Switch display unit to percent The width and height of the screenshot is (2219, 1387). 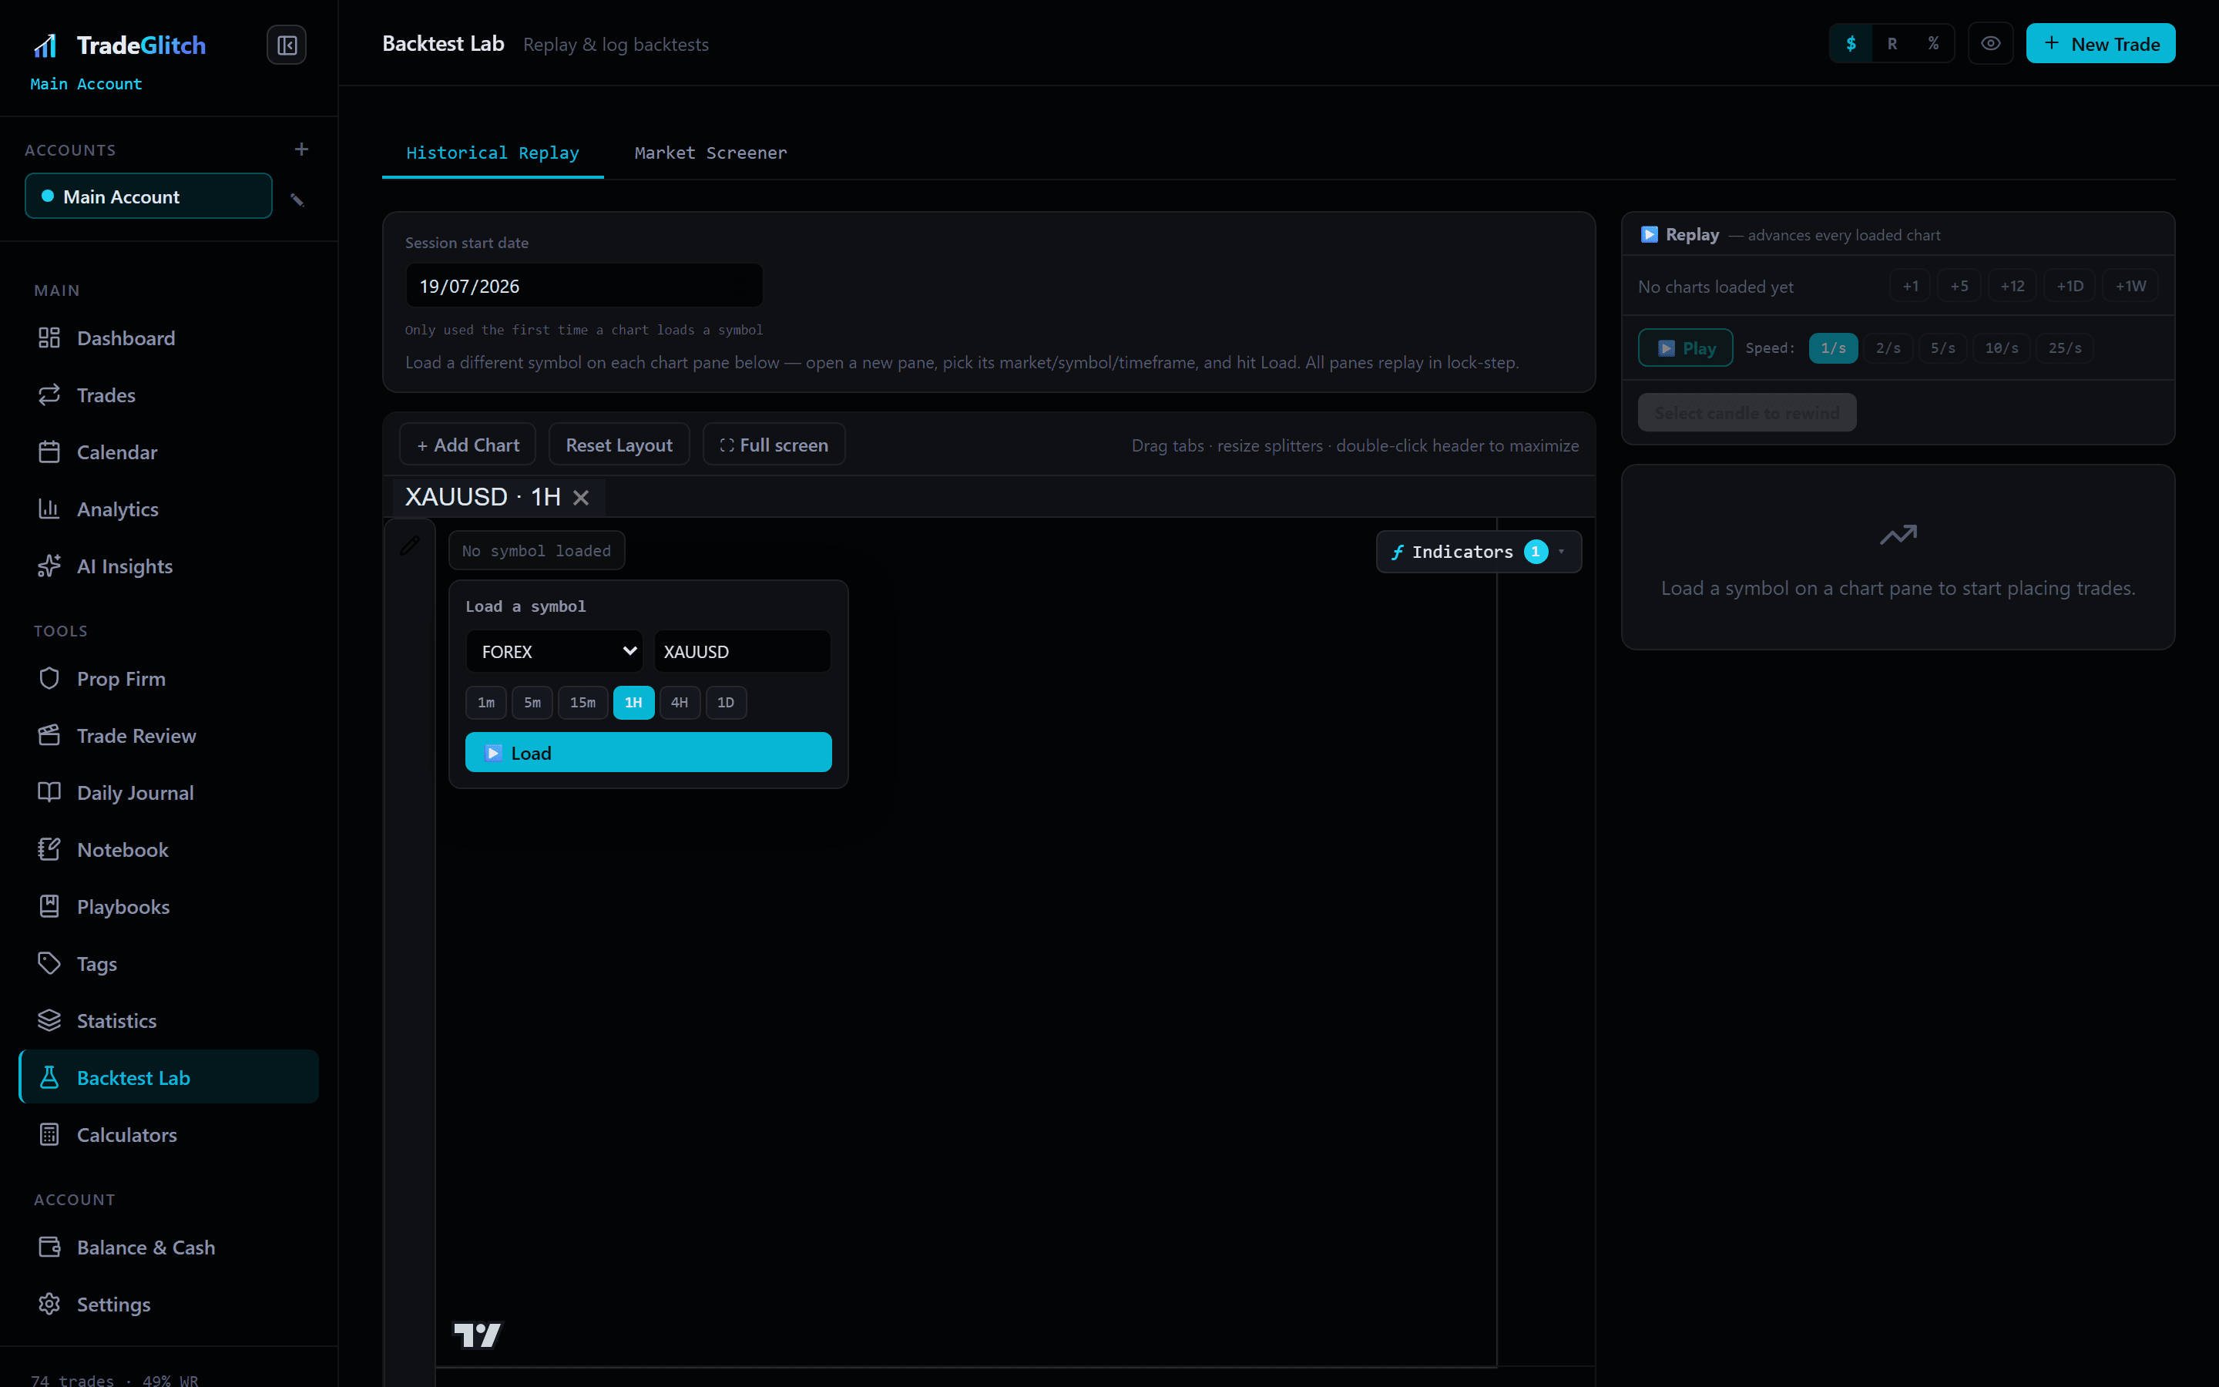(x=1933, y=43)
